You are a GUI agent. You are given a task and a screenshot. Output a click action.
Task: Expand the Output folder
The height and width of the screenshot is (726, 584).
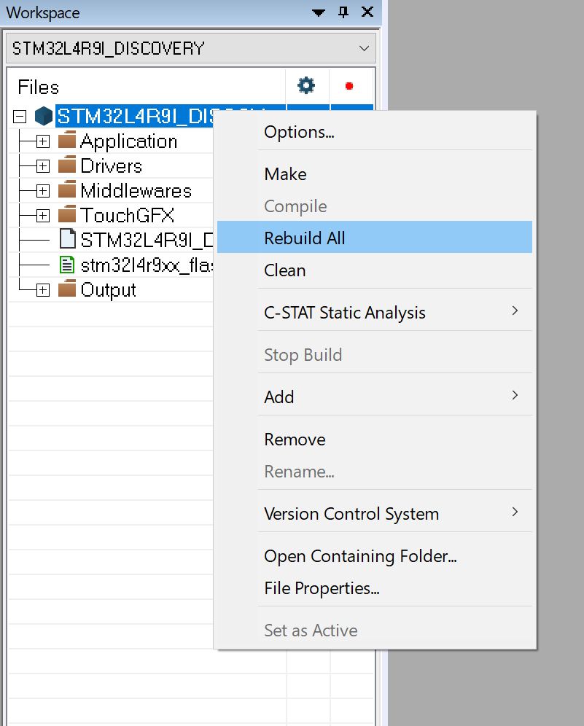click(x=42, y=290)
